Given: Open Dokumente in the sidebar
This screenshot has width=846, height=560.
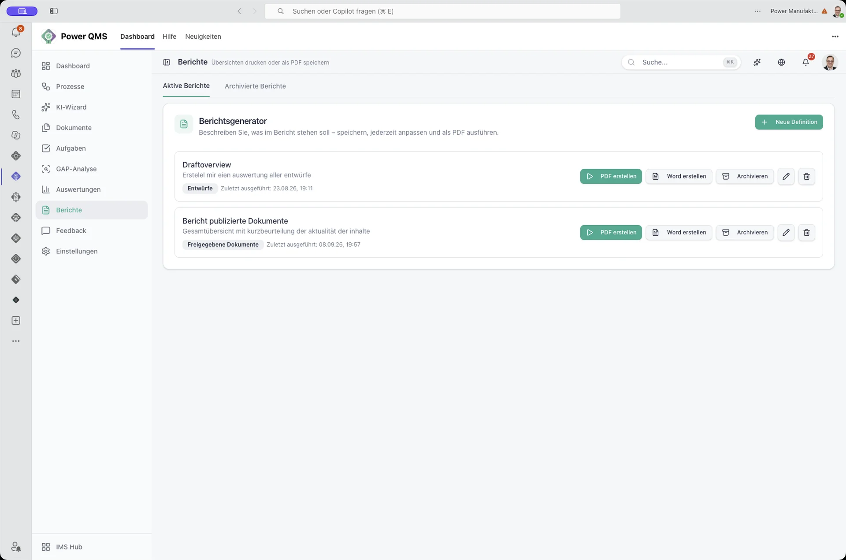Looking at the screenshot, I should click(x=92, y=128).
